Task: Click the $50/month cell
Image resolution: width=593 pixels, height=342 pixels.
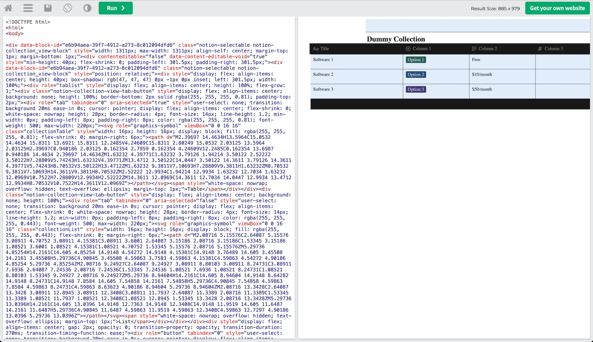Action: (482, 89)
